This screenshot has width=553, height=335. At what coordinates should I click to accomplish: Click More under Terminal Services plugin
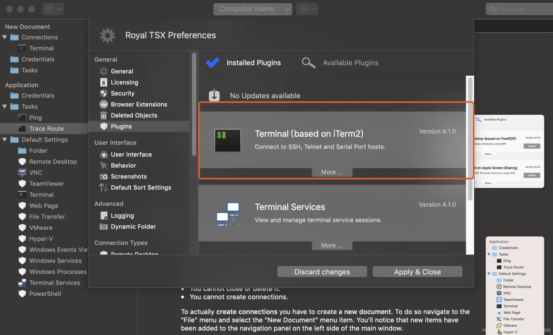point(332,245)
